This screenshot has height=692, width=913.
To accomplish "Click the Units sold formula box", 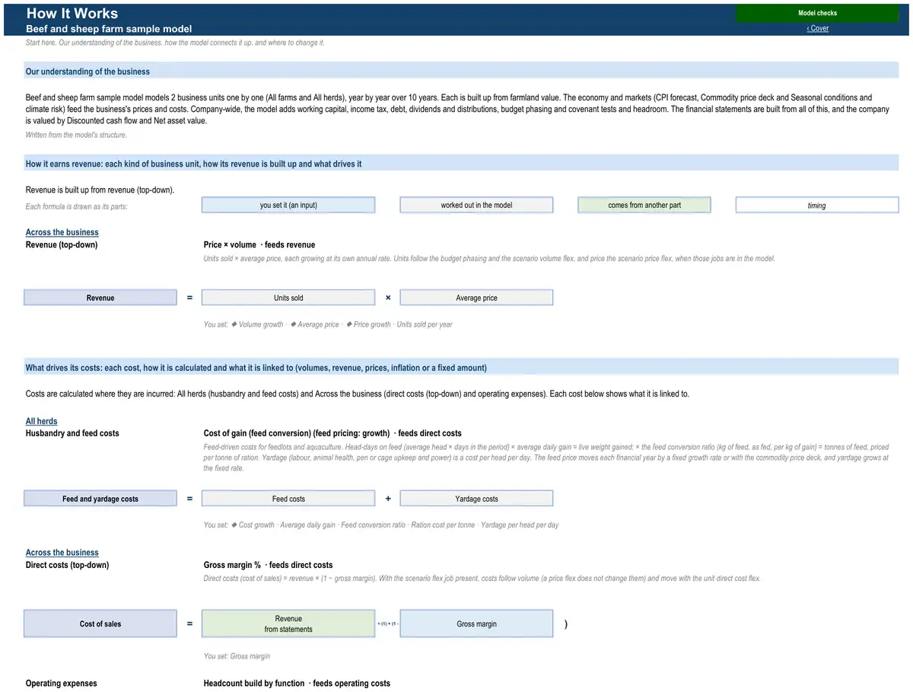I will tap(288, 298).
